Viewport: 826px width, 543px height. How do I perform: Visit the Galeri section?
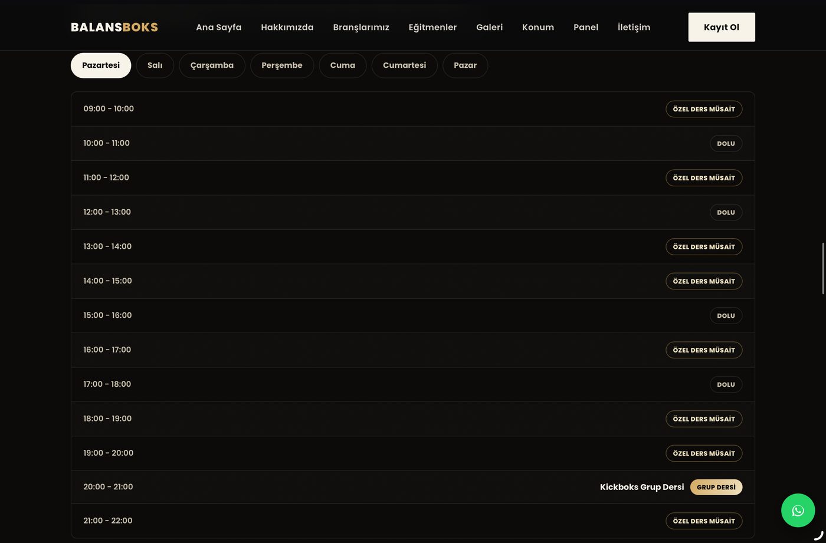click(x=490, y=27)
